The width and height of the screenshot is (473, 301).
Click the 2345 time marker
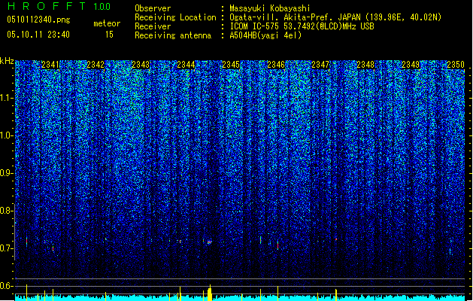pyautogui.click(x=231, y=65)
